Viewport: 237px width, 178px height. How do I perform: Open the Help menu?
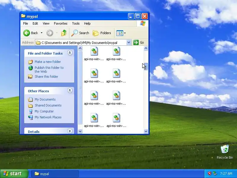coord(87,23)
